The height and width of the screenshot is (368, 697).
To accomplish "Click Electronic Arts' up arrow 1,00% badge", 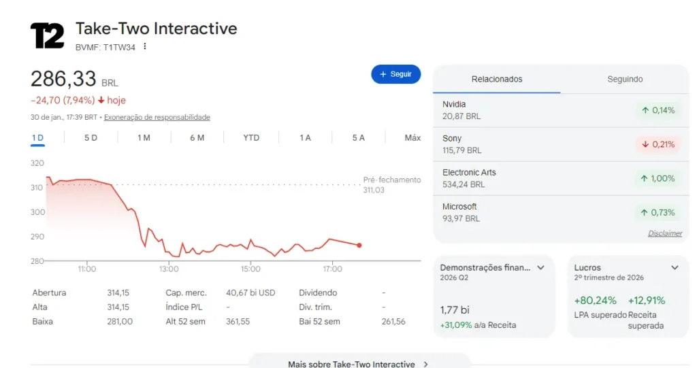I will [x=658, y=178].
